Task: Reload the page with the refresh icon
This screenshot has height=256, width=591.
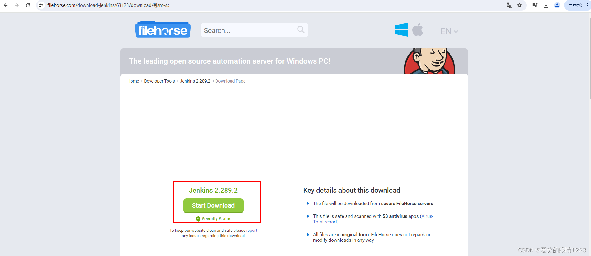Action: (x=28, y=5)
